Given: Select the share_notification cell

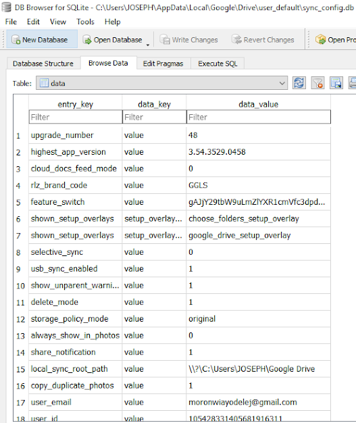Looking at the screenshot, I should [x=76, y=352].
